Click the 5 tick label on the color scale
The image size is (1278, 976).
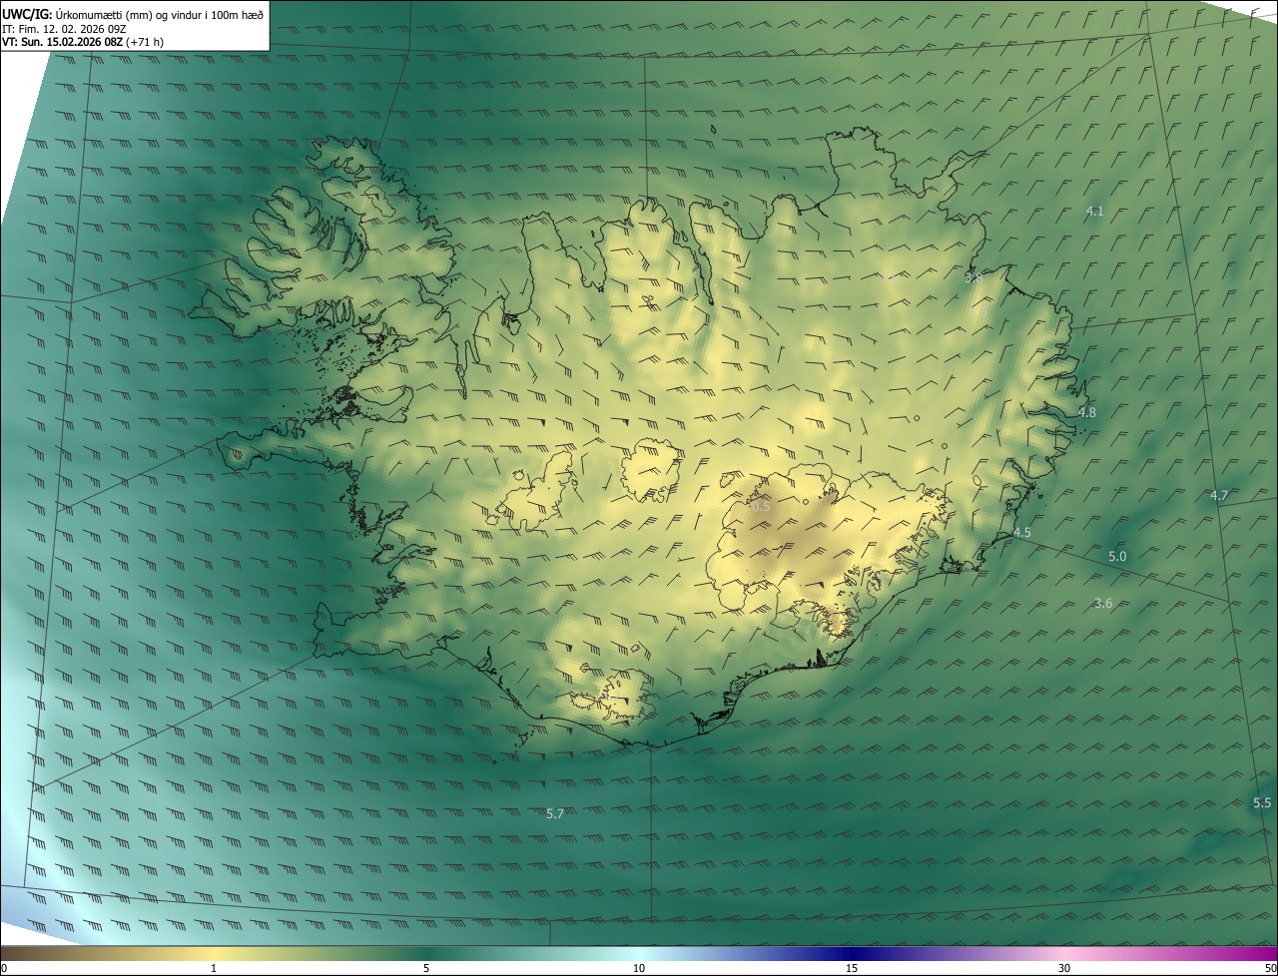click(426, 968)
